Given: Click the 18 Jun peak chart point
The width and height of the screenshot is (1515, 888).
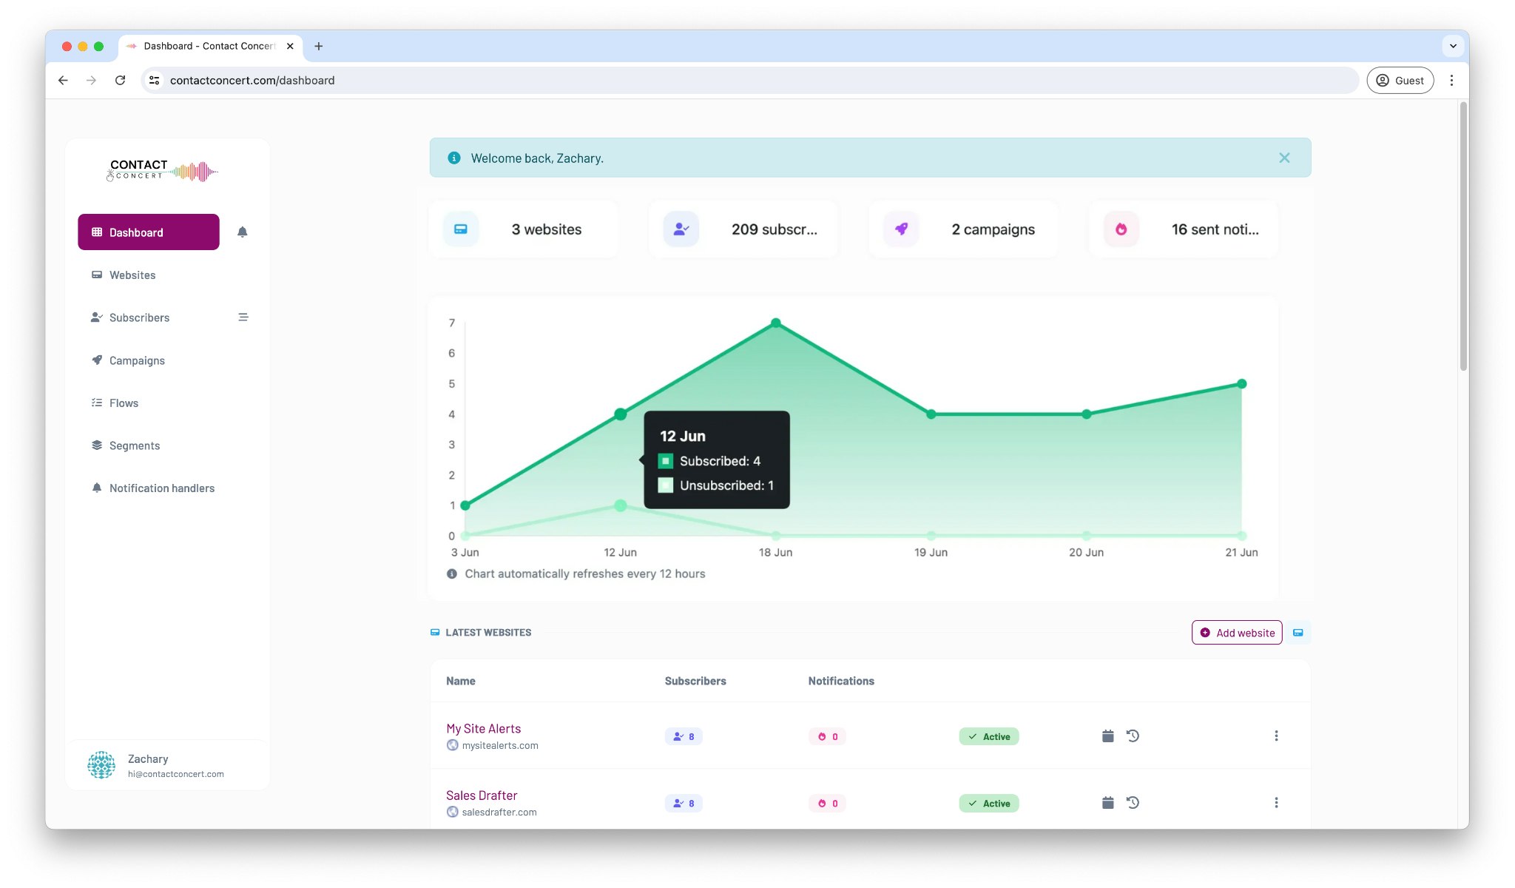Looking at the screenshot, I should pyautogui.click(x=775, y=323).
